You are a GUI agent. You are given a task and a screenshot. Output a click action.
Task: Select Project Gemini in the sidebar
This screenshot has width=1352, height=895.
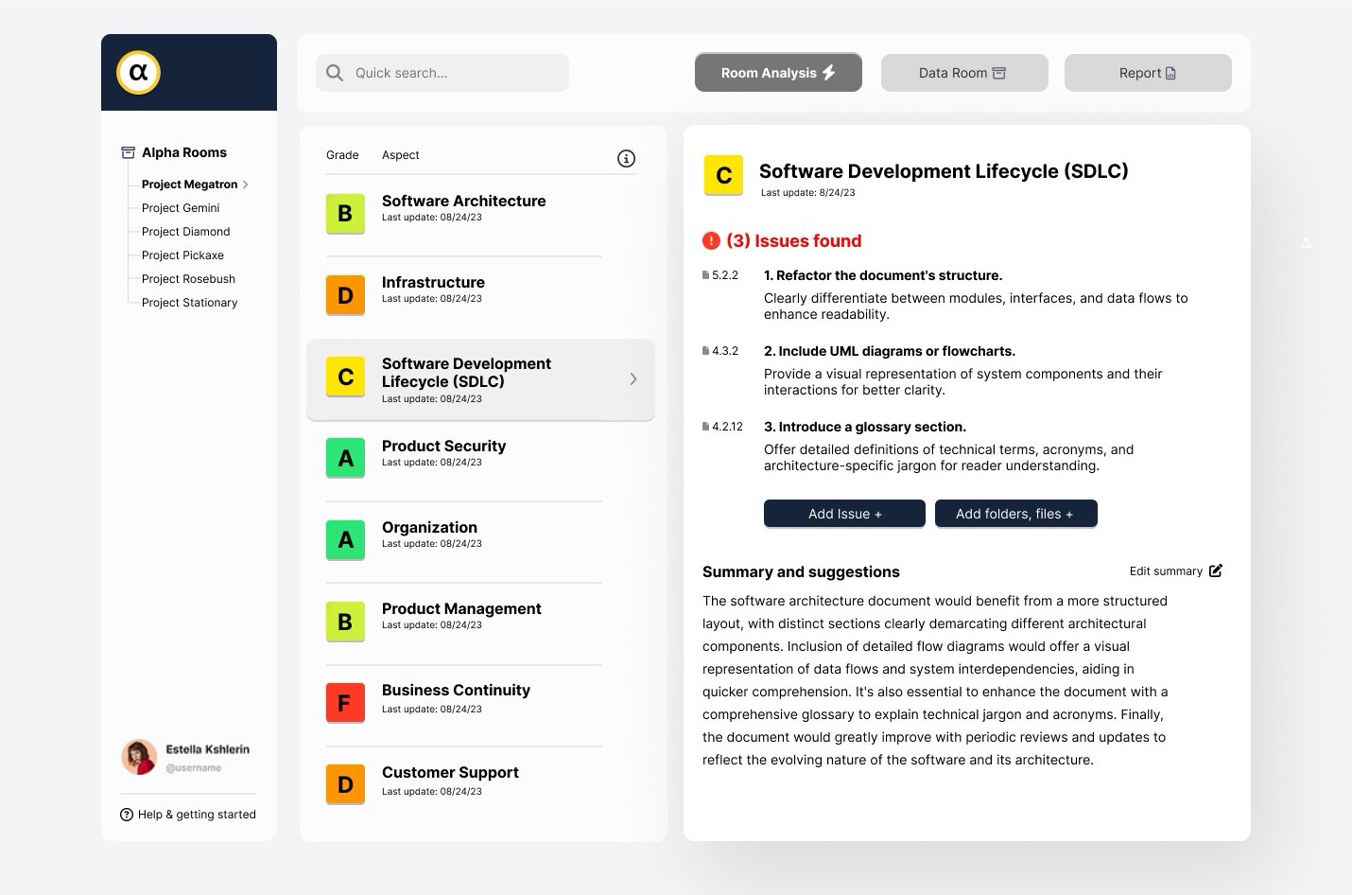tap(181, 208)
